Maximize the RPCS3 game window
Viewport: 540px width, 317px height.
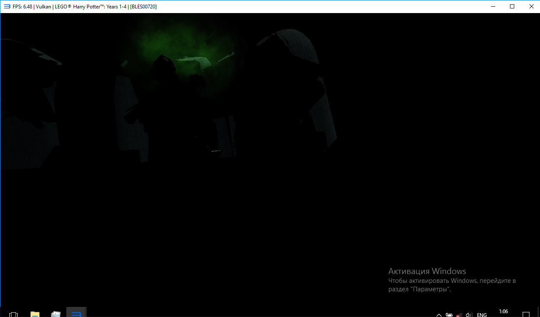click(512, 6)
